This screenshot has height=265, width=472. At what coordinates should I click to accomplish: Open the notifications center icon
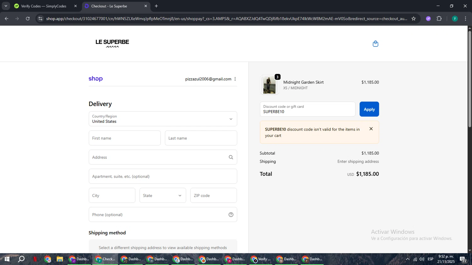click(463, 259)
